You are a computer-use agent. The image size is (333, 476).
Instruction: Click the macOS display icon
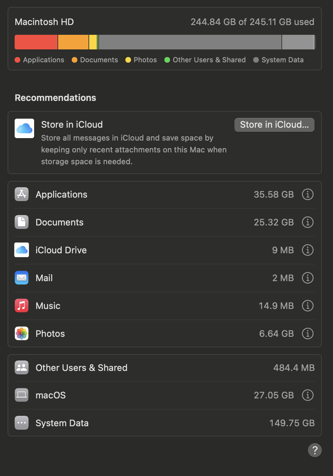[x=21, y=395]
